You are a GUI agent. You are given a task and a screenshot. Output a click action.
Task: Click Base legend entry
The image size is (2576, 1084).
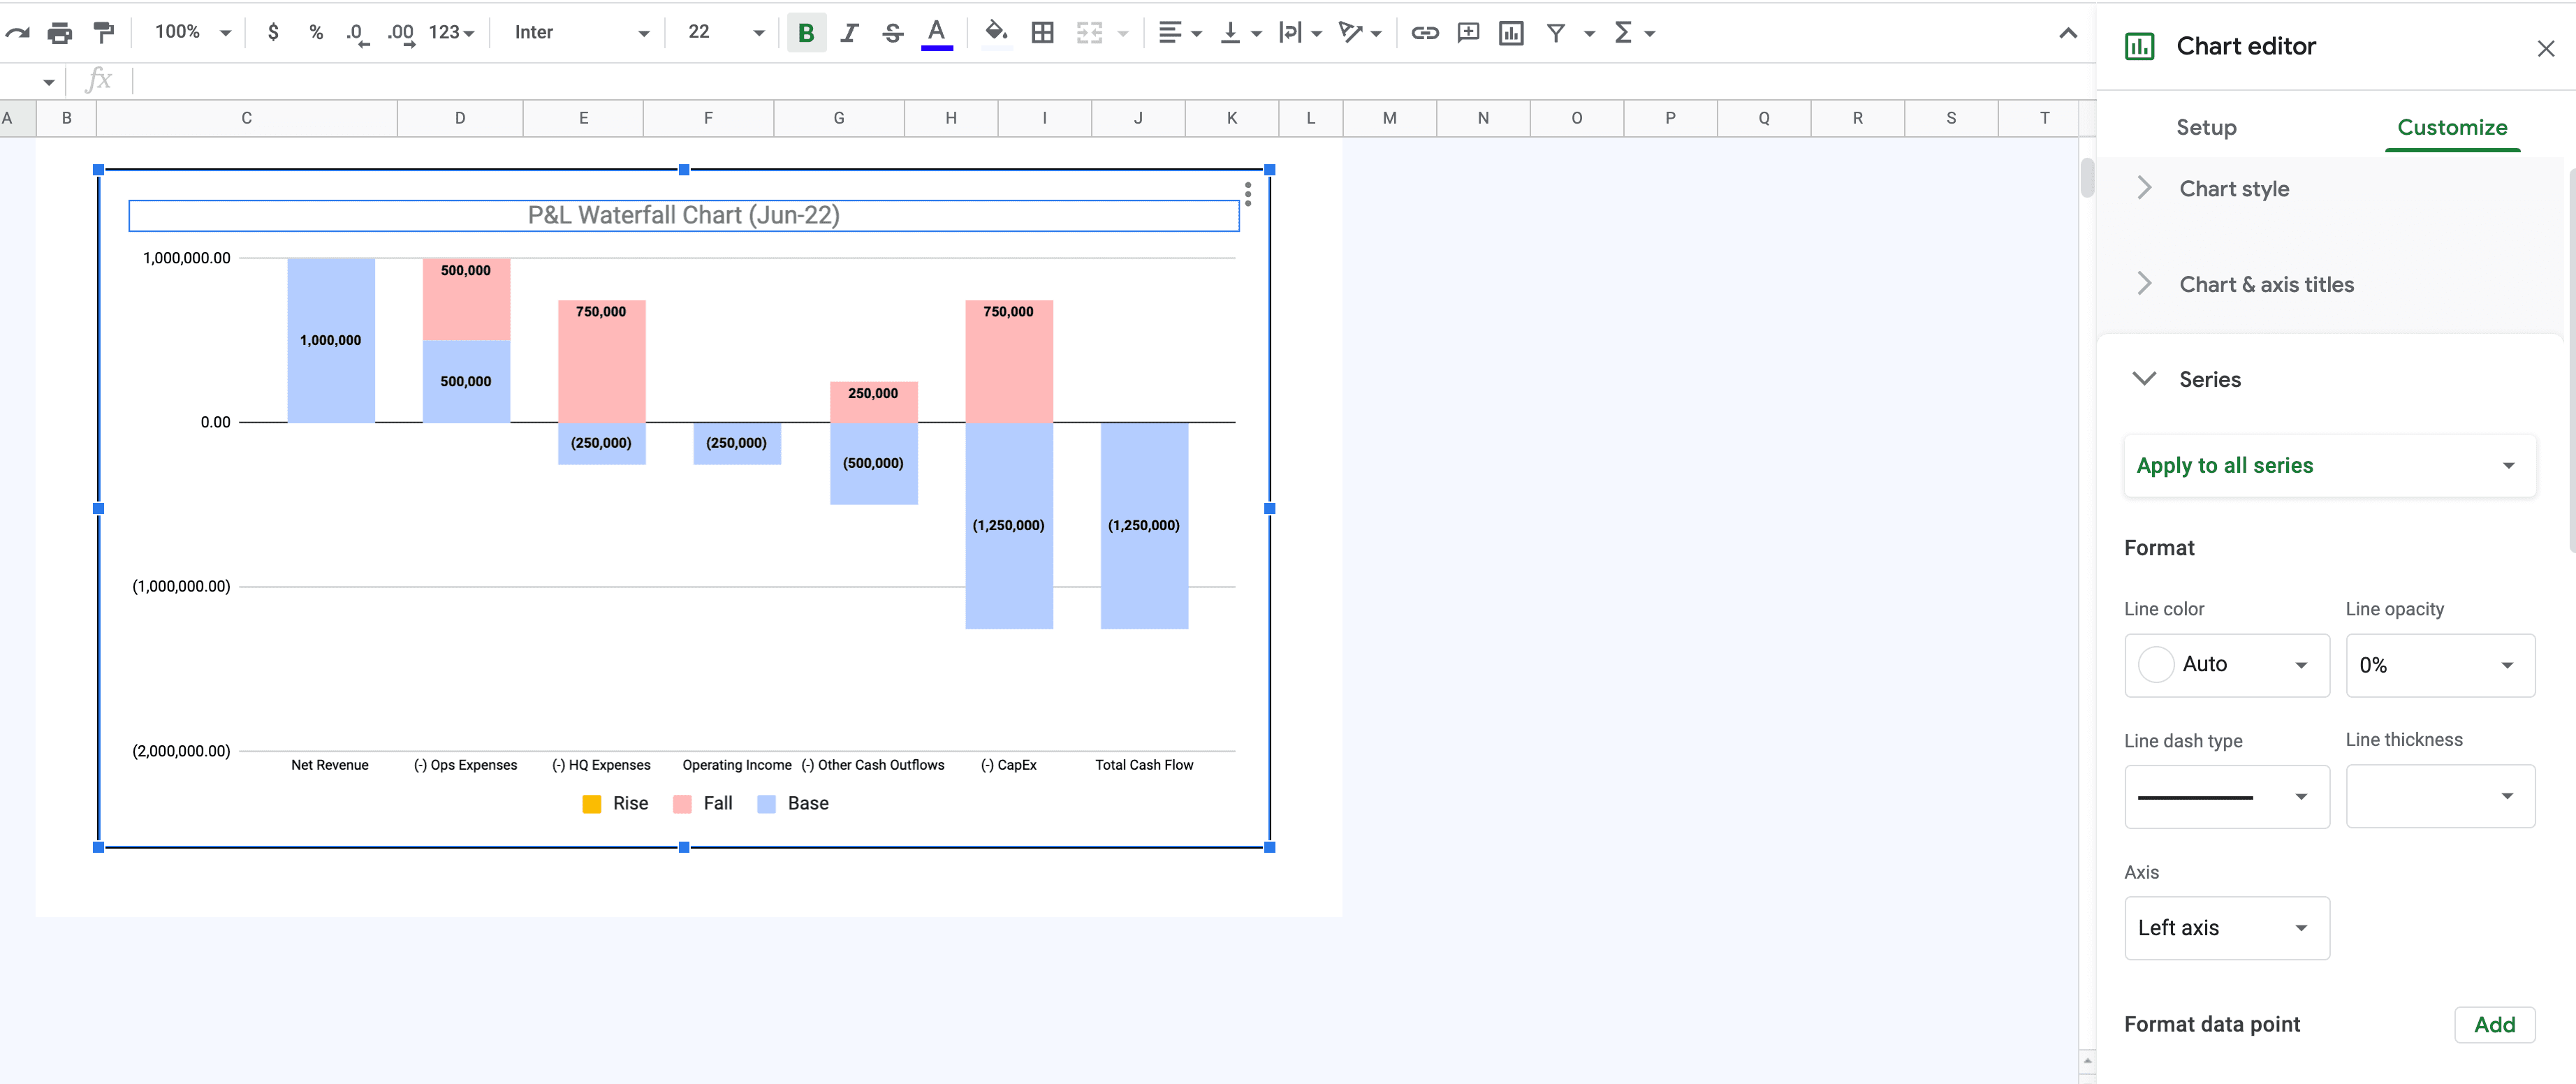[794, 804]
